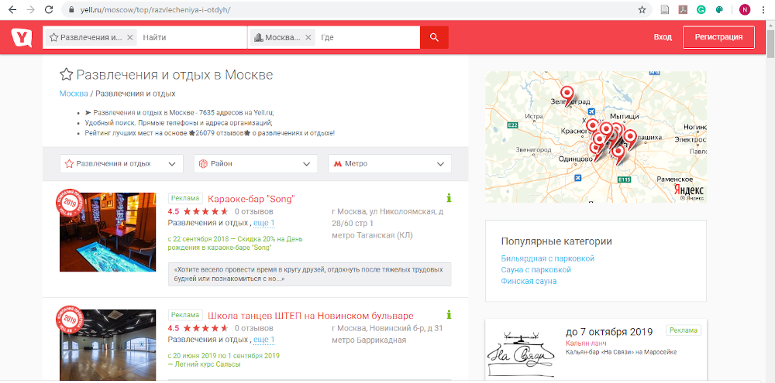Click the Летний курс Сальсы offer

click(224, 360)
